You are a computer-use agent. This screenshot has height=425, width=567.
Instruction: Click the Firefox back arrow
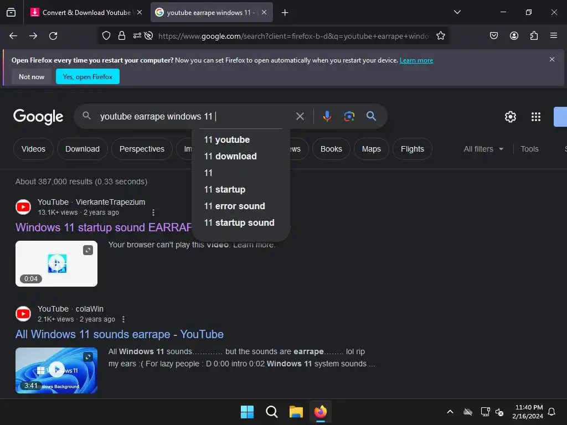pos(13,36)
